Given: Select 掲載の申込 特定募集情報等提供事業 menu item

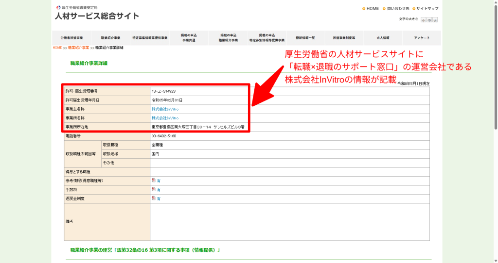Looking at the screenshot, I should (267, 38).
